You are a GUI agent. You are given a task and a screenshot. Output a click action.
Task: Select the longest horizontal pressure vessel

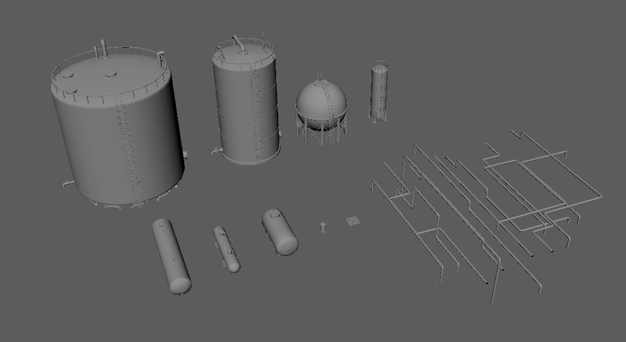tap(171, 256)
